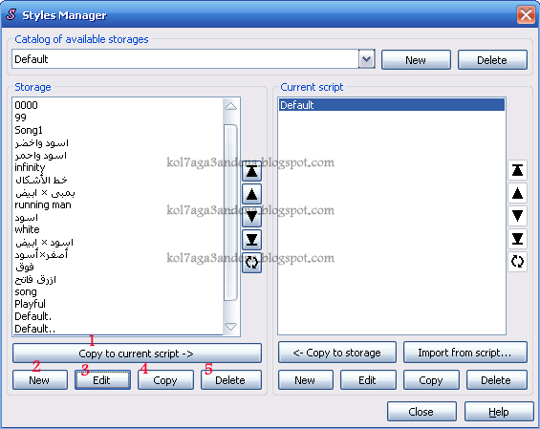Select style running man in Storage
This screenshot has height=429, width=540.
[118, 204]
